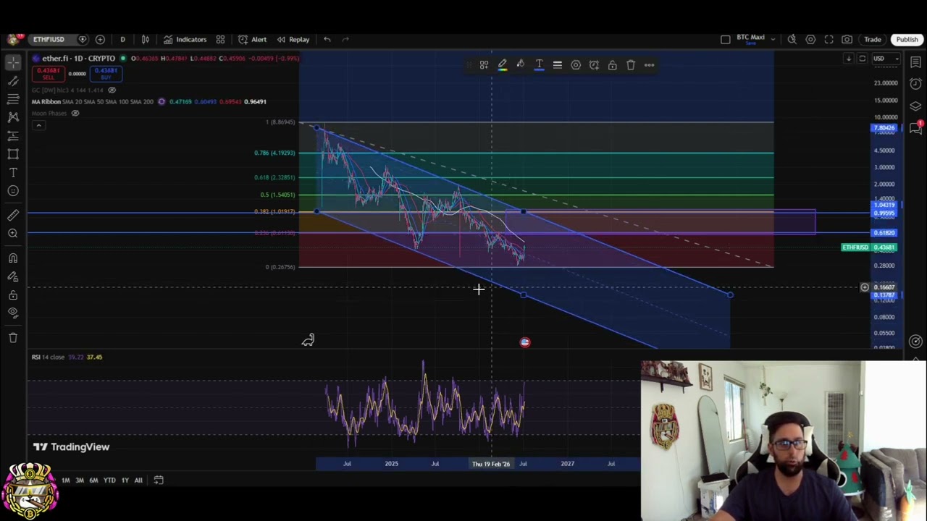Select the Text annotation tool in left sidebar
This screenshot has height=521, width=927.
click(x=13, y=172)
